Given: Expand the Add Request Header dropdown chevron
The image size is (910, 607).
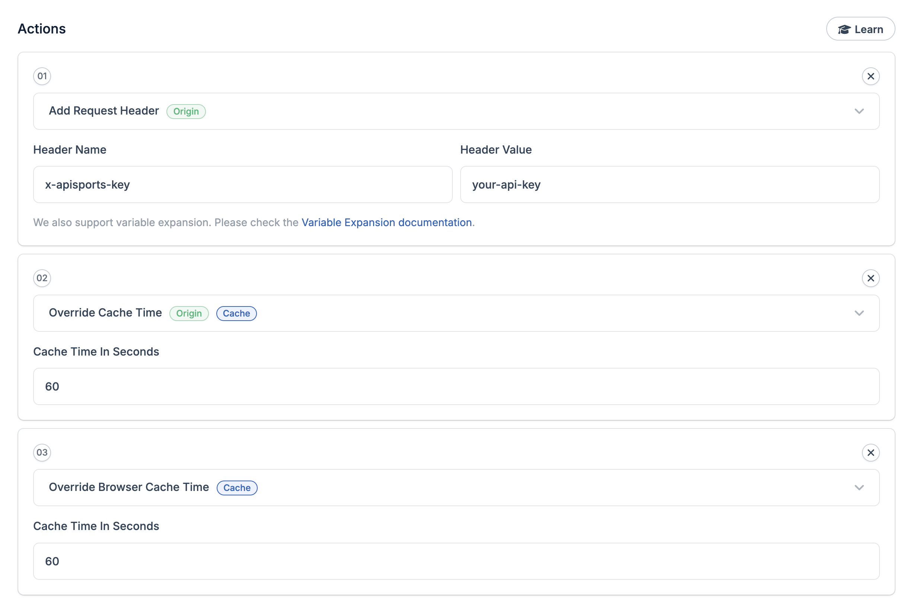Looking at the screenshot, I should pyautogui.click(x=859, y=111).
